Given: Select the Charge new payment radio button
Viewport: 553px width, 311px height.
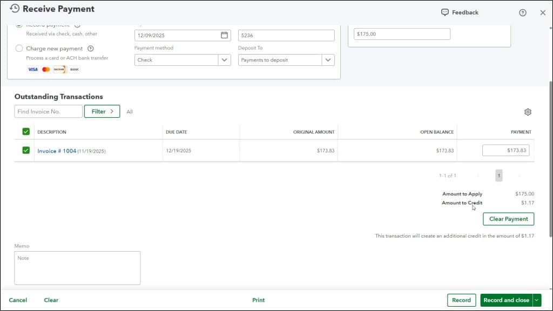Looking at the screenshot, I should pyautogui.click(x=19, y=48).
